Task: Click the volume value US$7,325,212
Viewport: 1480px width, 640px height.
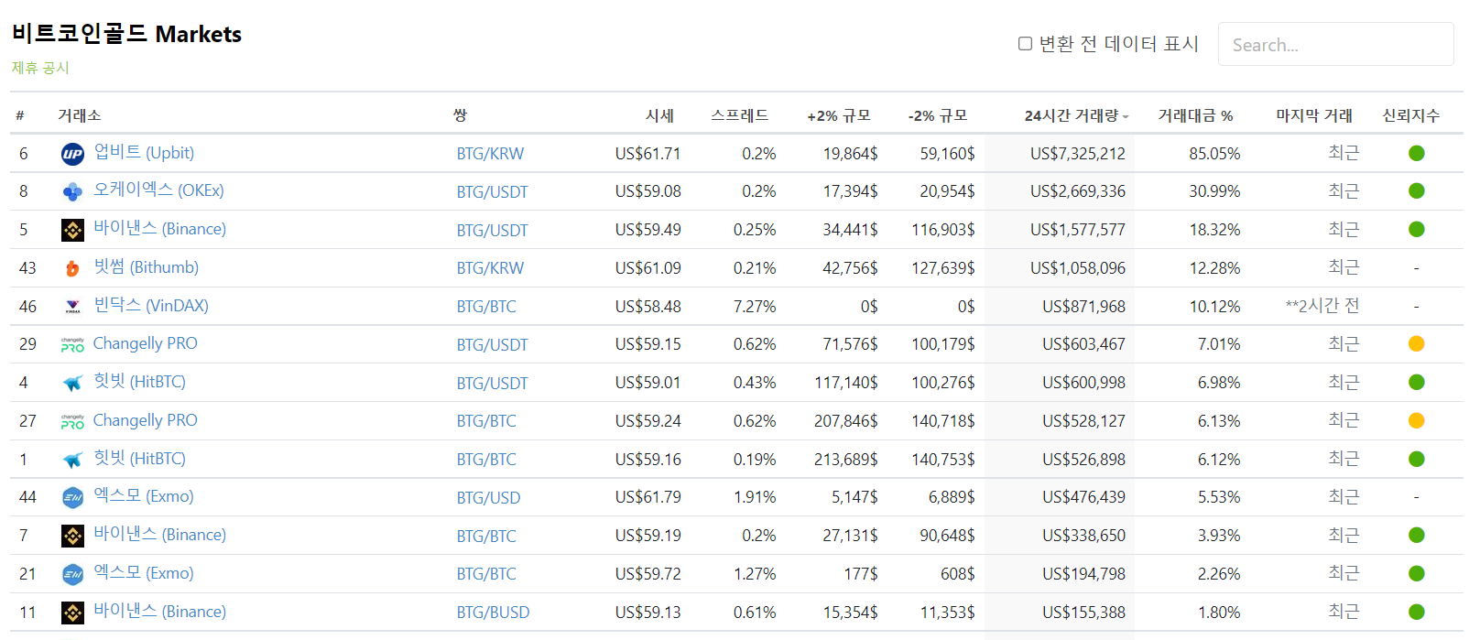Action: coord(1077,154)
